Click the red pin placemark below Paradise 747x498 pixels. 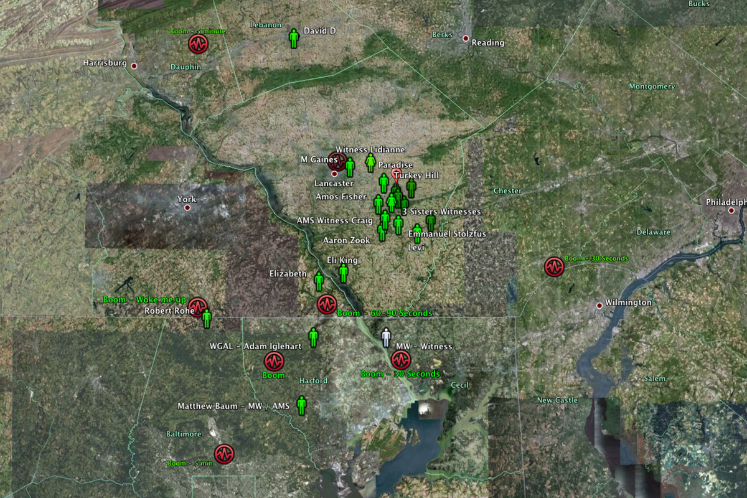(395, 176)
